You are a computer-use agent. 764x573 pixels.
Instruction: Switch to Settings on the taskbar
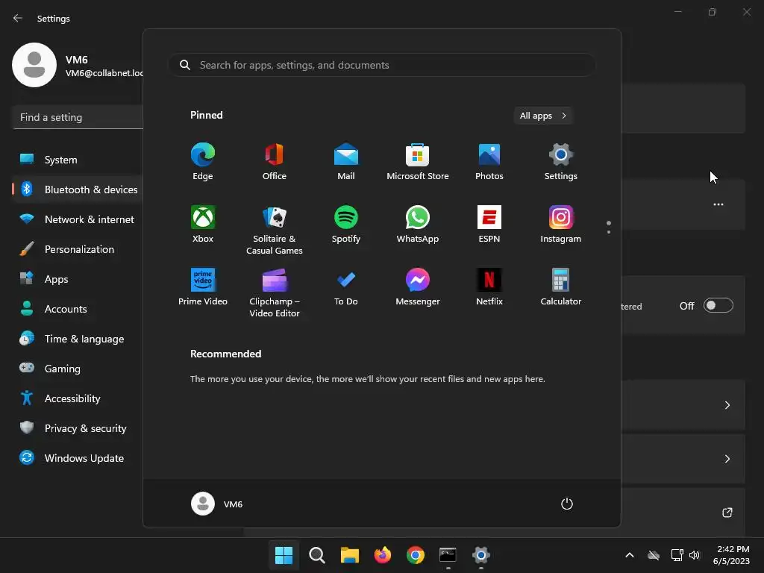tap(481, 555)
